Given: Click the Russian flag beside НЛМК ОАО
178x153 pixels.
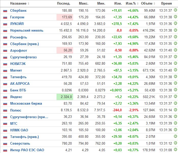Looking at the screenshot, I should pyautogui.click(x=5, y=130).
